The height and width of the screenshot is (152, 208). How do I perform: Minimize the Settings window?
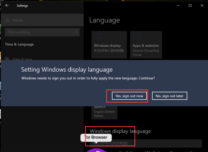pos(178,5)
